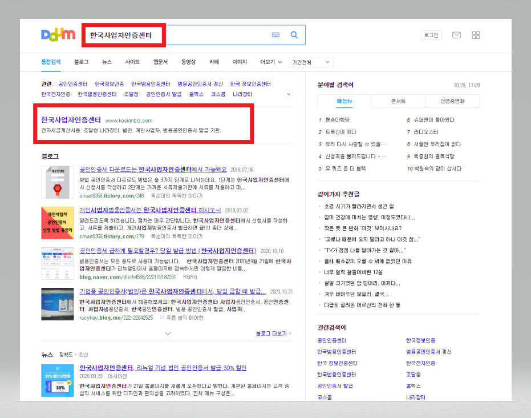Click the 로그인 button
The width and height of the screenshot is (531, 418).
pos(431,35)
